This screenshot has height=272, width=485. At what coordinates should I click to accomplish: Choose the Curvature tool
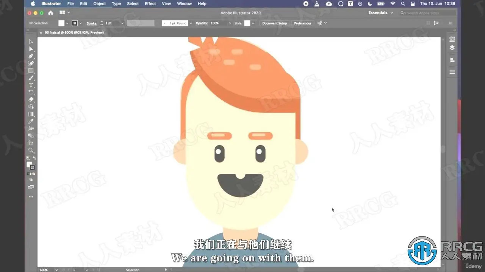[x=31, y=63]
